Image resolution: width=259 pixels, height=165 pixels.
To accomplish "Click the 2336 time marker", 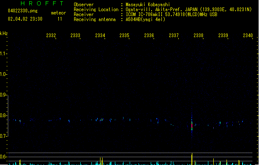I will (x=149, y=35).
